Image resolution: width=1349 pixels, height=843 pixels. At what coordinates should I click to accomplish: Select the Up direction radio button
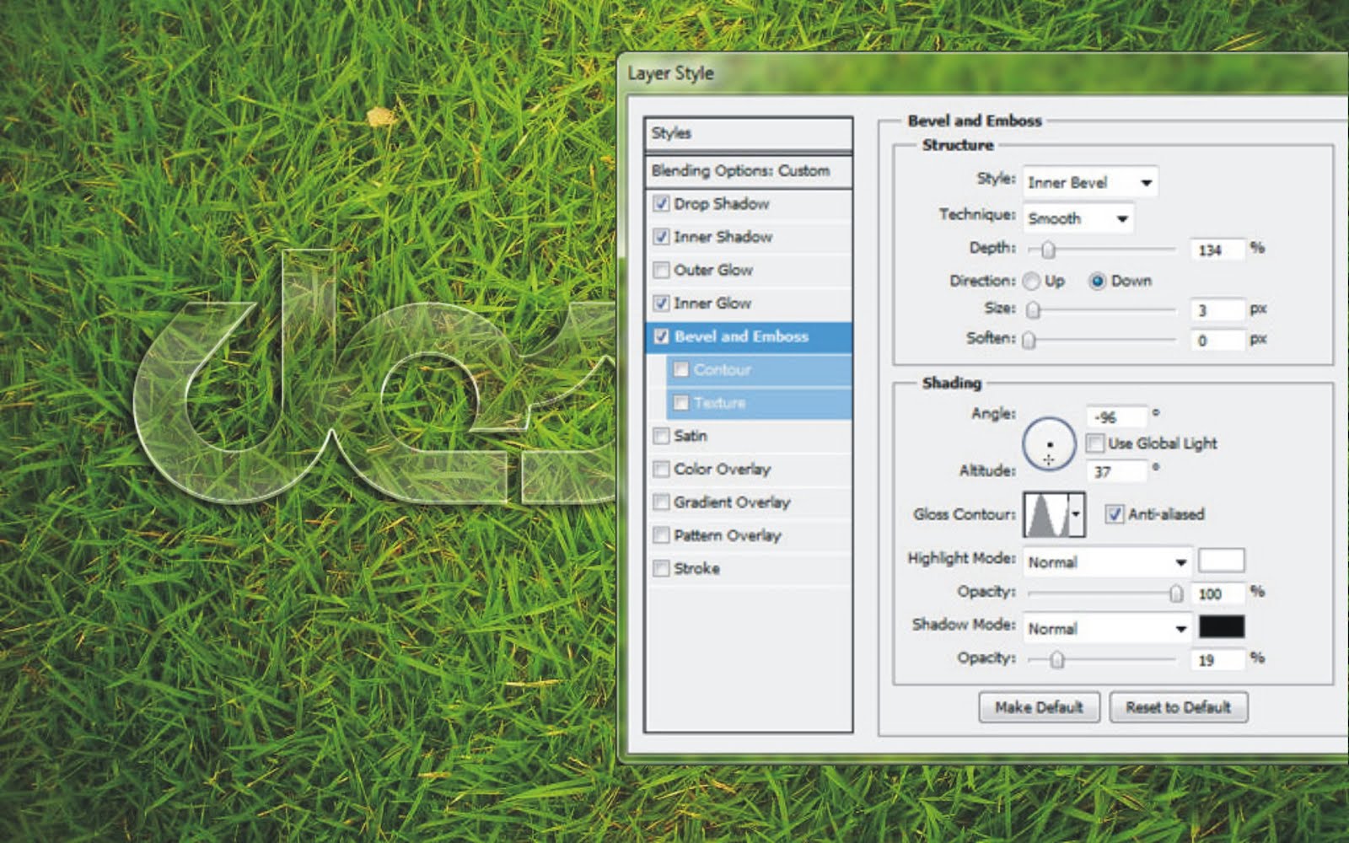(x=1029, y=281)
